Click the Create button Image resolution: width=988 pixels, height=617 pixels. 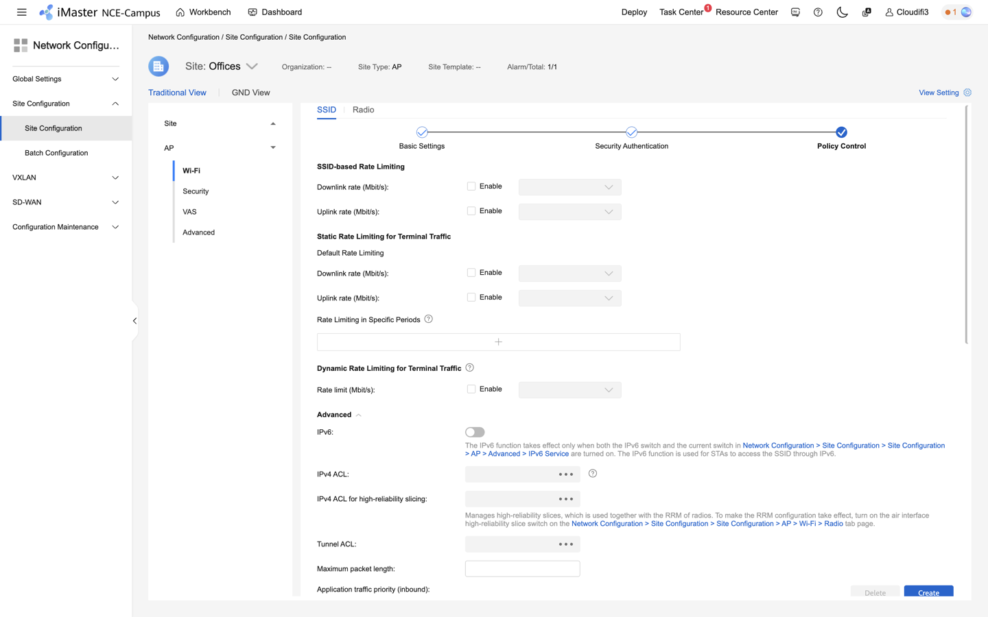928,592
